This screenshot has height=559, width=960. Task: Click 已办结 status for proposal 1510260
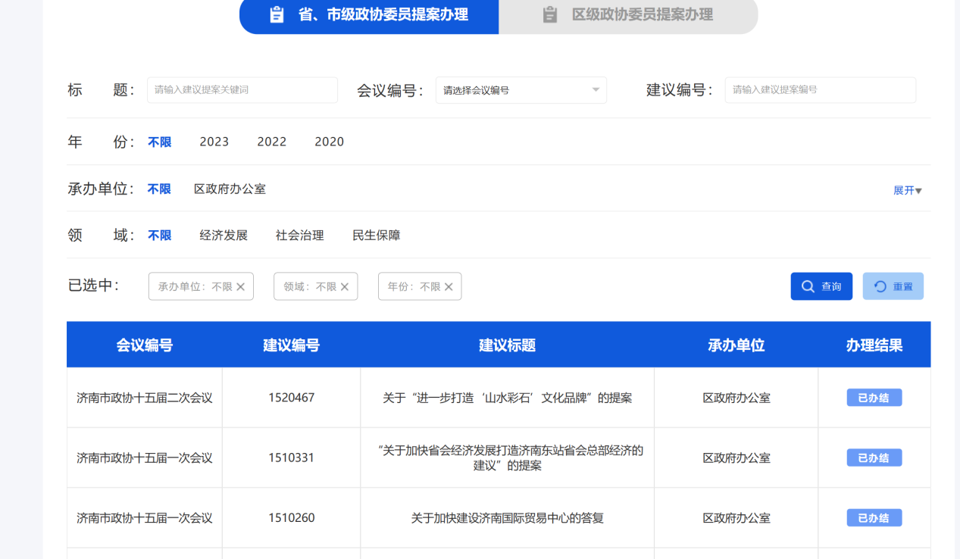(874, 518)
